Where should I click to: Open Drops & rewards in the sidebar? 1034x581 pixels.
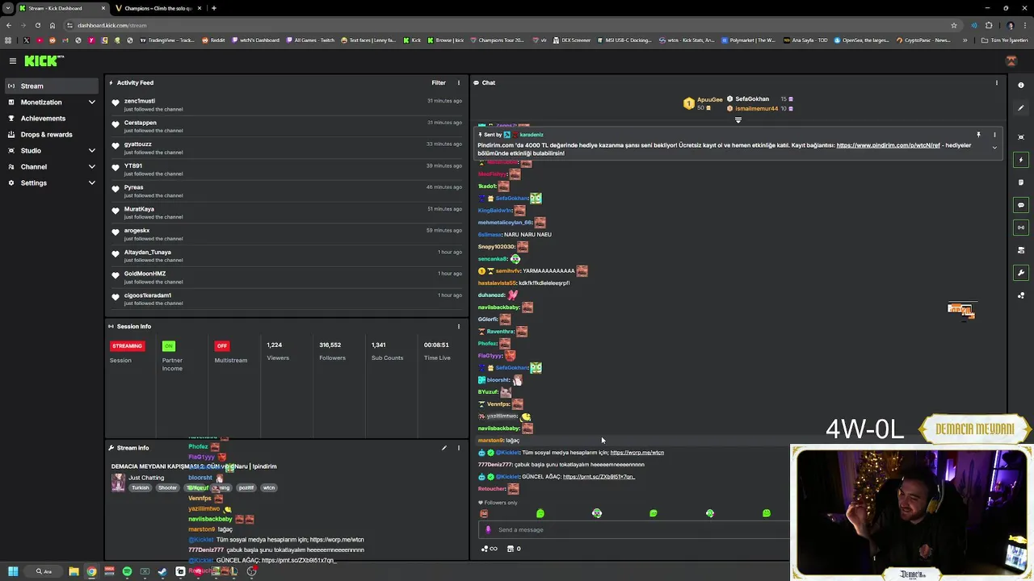click(50, 135)
